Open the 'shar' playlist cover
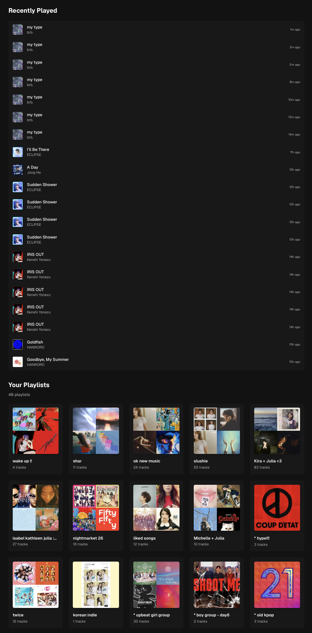This screenshot has height=633, width=312. [96, 431]
